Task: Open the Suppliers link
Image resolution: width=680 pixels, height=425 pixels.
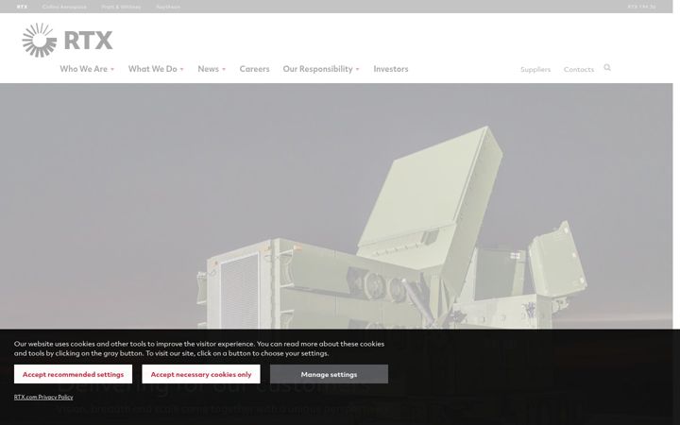Action: [x=535, y=69]
